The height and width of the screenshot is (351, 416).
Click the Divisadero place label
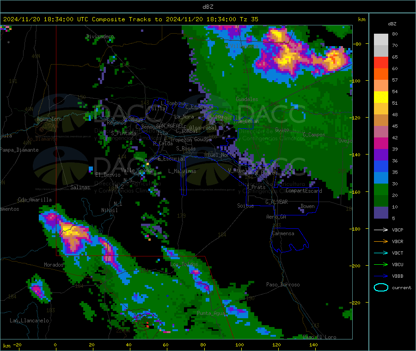click(x=100, y=36)
